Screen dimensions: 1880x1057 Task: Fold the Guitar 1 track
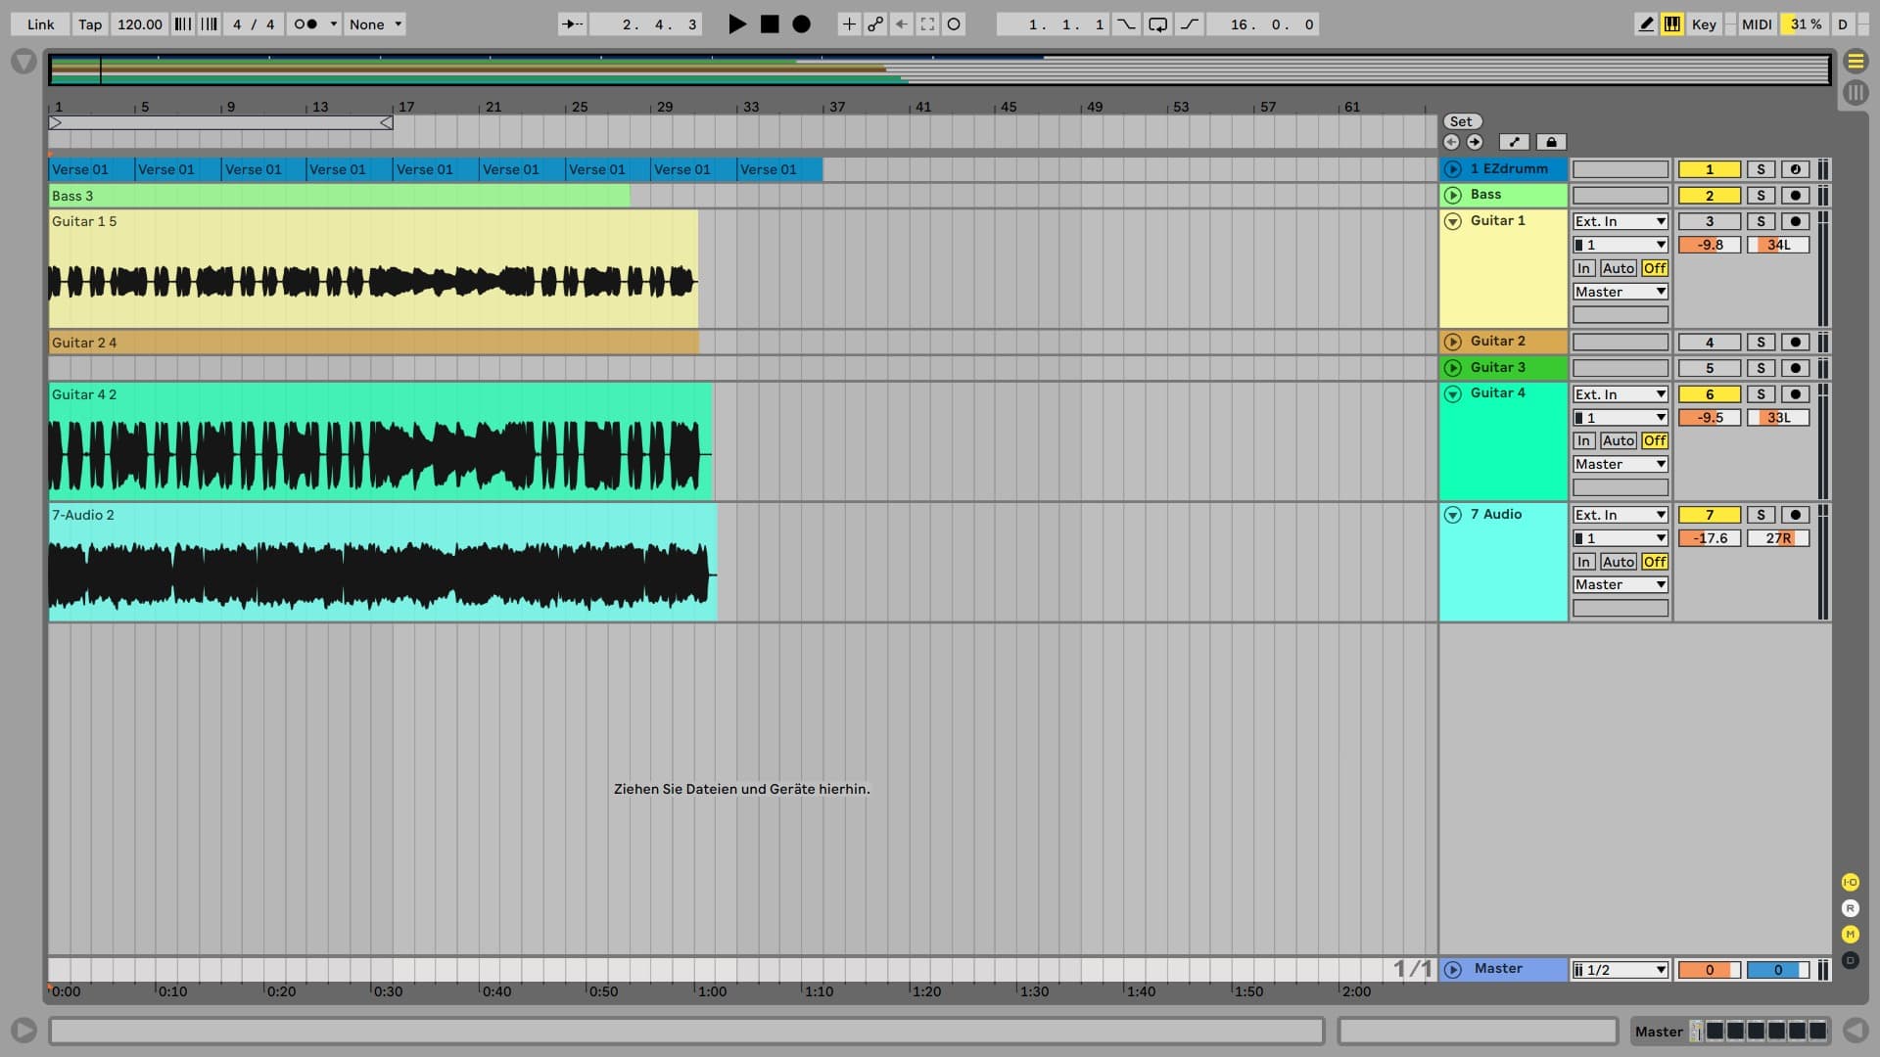click(1453, 221)
